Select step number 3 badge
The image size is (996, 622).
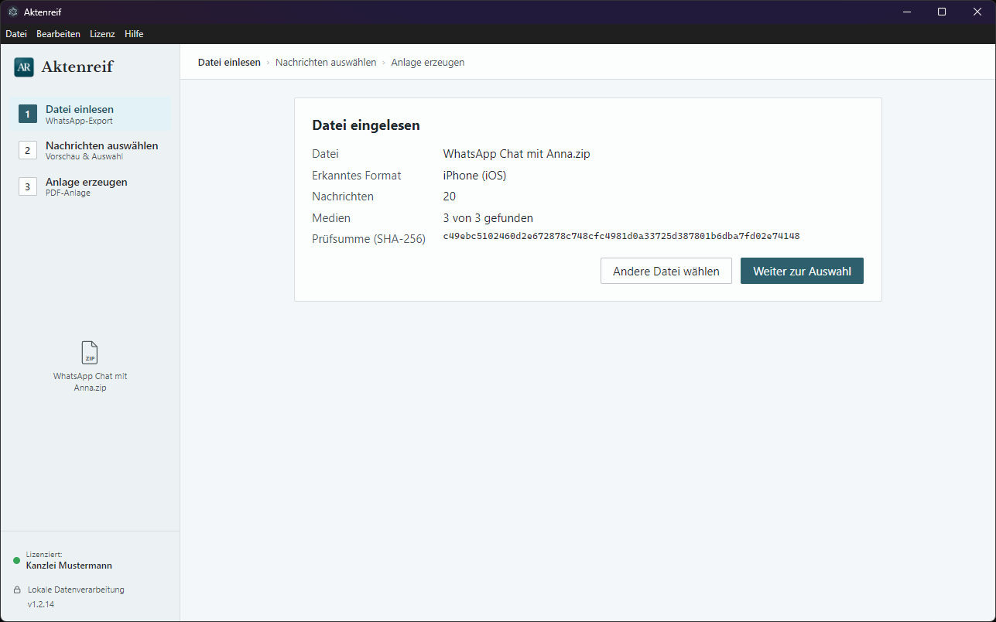28,186
